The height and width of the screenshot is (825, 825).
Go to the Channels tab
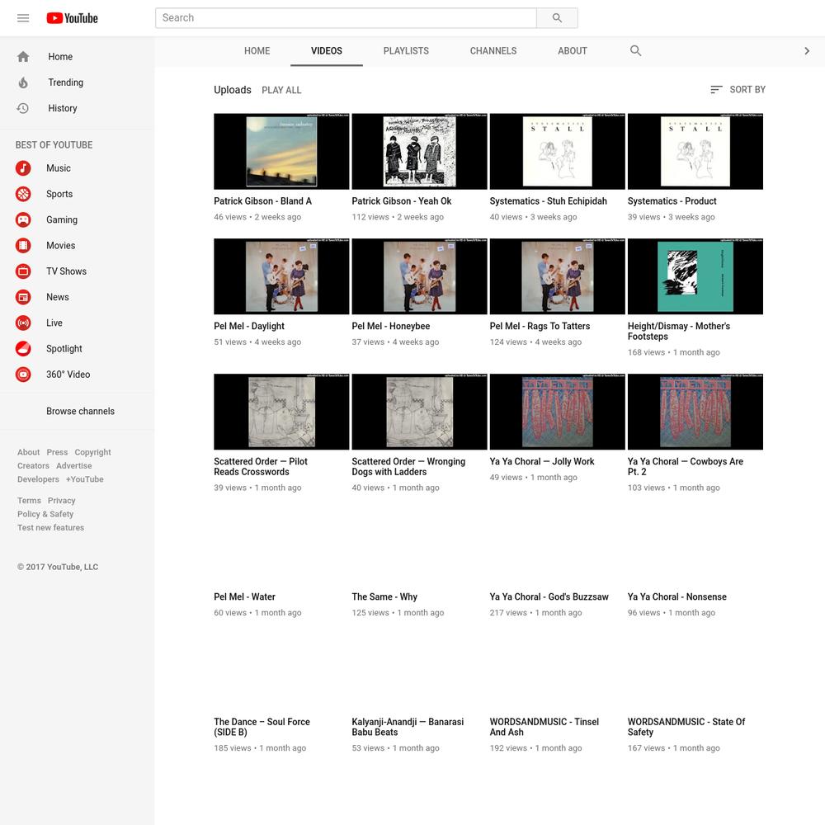(x=493, y=50)
